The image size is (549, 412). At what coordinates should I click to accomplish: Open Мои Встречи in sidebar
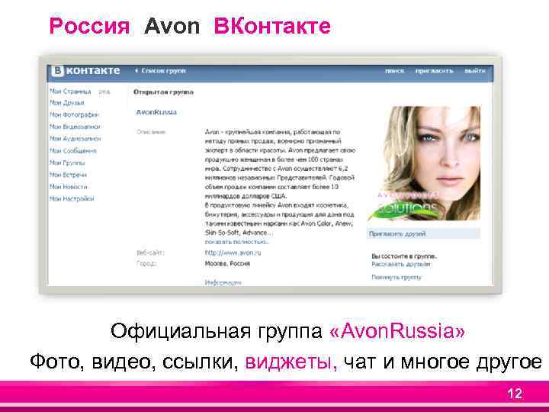pos(68,175)
